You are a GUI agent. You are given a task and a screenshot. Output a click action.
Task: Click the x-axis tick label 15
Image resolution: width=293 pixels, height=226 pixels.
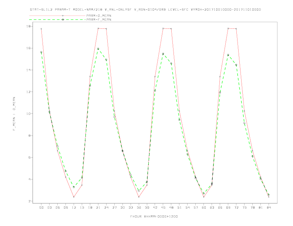82,208
